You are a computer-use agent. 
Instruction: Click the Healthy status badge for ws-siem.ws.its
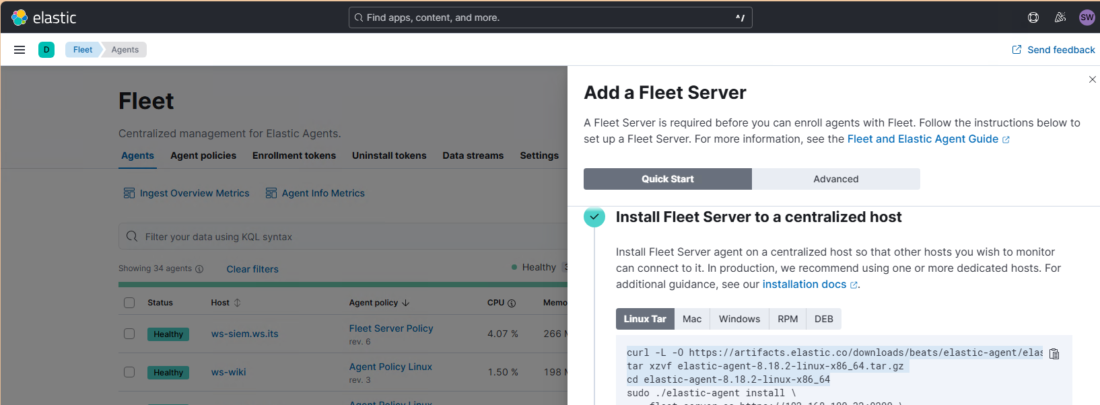(168, 334)
